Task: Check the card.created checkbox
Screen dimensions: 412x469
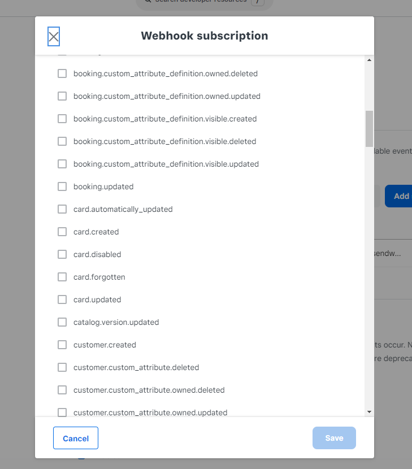Action: tap(62, 232)
